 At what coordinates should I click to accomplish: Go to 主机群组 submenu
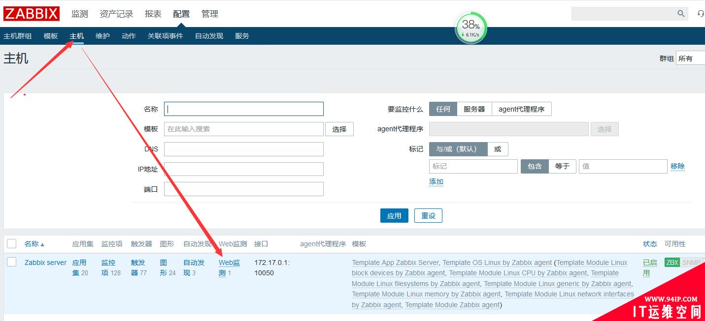(x=18, y=36)
